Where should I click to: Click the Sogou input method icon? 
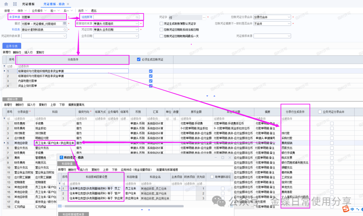(x=345, y=209)
